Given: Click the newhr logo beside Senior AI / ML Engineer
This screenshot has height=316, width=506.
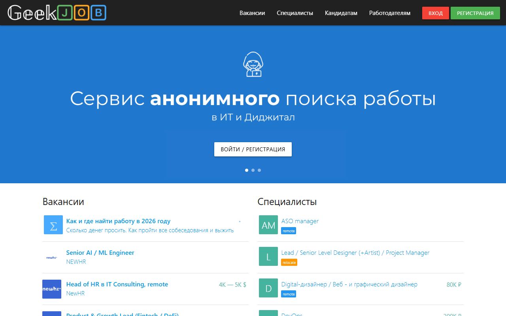Looking at the screenshot, I should [x=52, y=258].
